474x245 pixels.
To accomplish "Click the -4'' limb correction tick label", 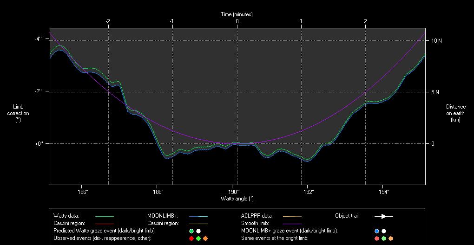I will (x=38, y=39).
